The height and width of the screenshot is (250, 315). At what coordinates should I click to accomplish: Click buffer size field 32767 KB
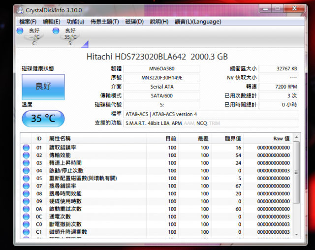coord(279,69)
